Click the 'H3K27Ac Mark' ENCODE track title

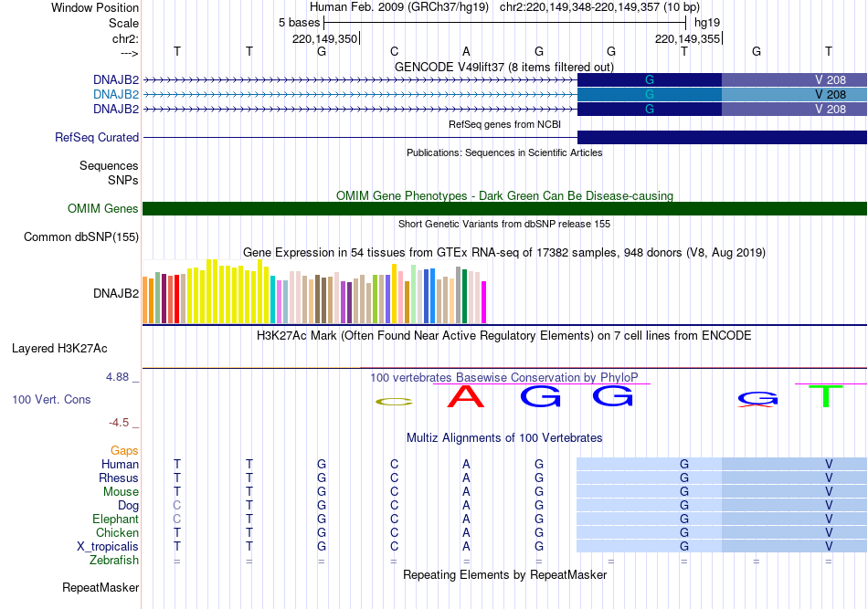click(x=504, y=336)
